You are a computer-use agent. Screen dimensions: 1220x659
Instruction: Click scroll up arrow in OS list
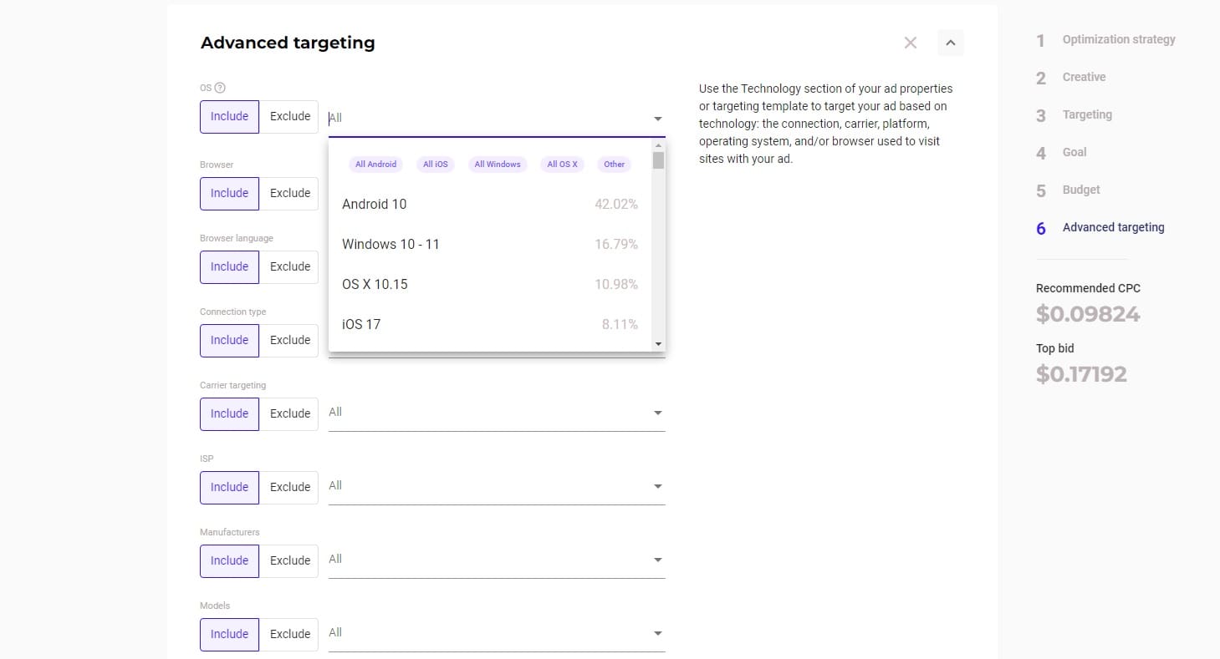tap(658, 145)
